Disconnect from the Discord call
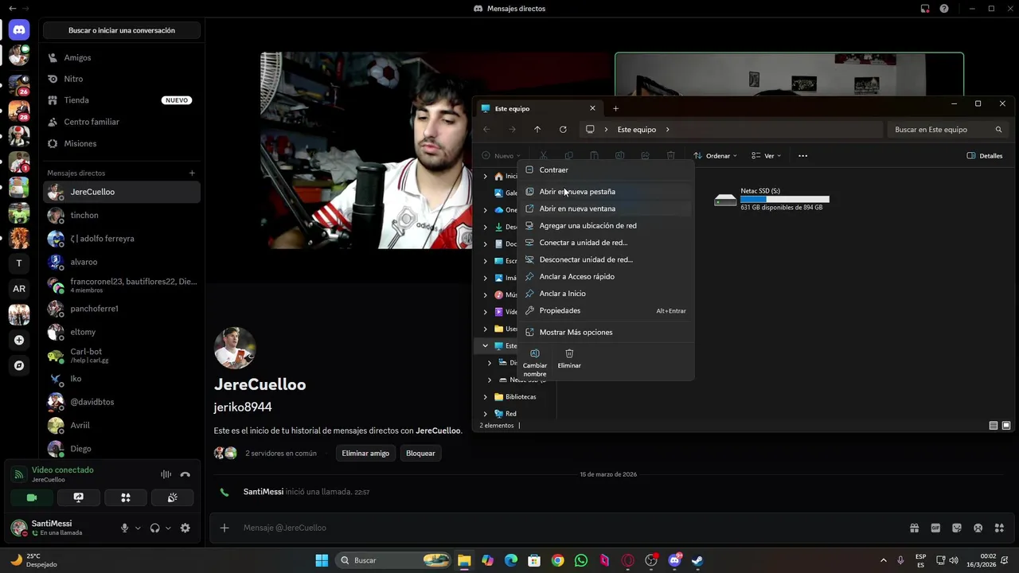Viewport: 1019px width, 573px height. (185, 474)
